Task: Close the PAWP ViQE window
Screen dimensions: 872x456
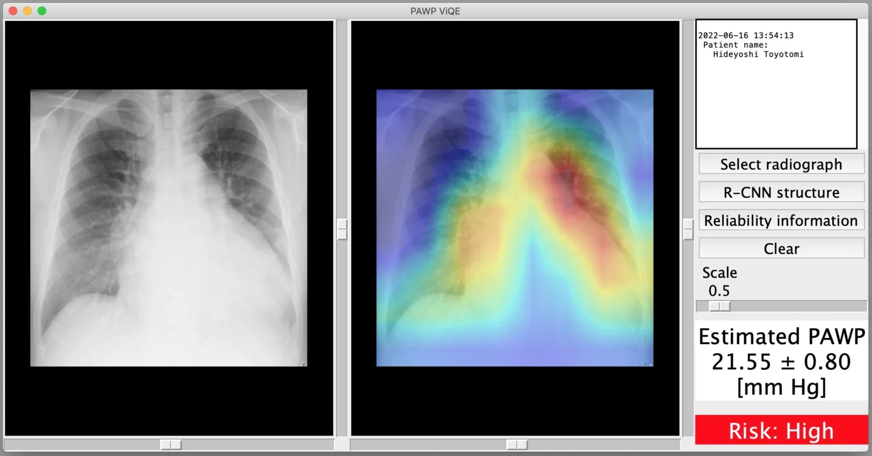Action: coord(13,11)
